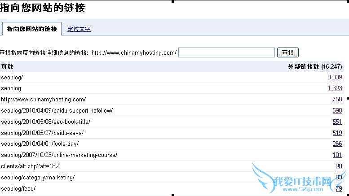
Task: Select the seoblog/category/marketing/ path
Action: [38, 177]
